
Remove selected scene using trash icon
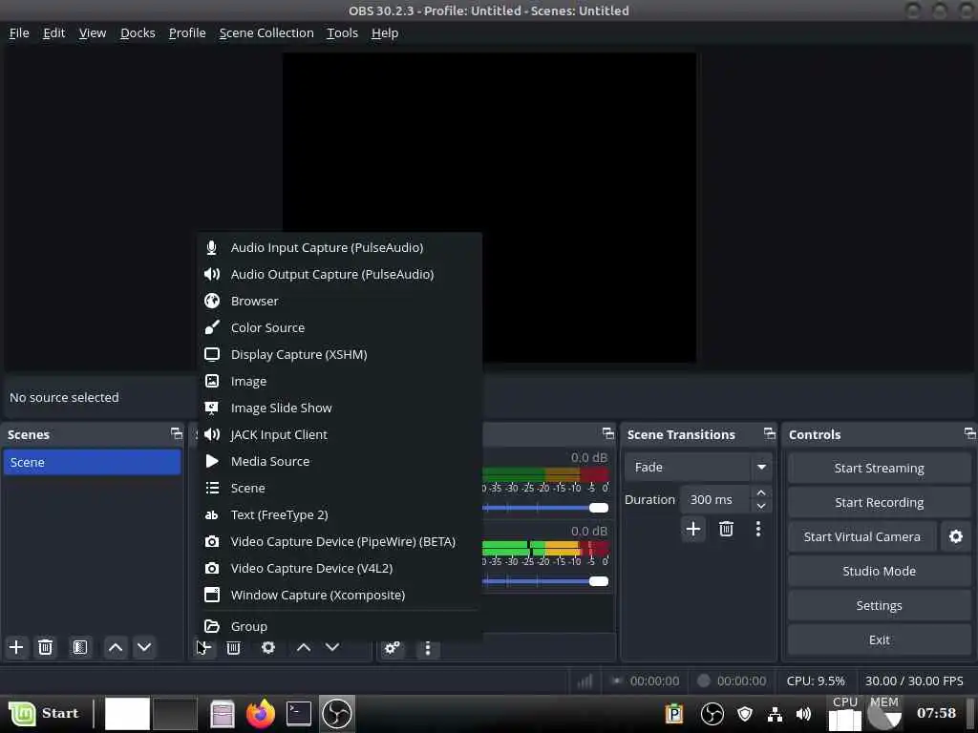tap(45, 647)
